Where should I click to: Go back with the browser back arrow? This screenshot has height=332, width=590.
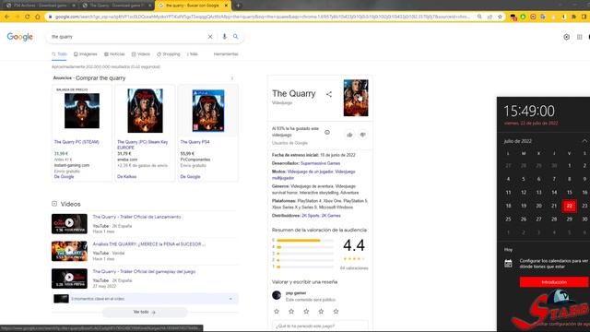coord(6,17)
